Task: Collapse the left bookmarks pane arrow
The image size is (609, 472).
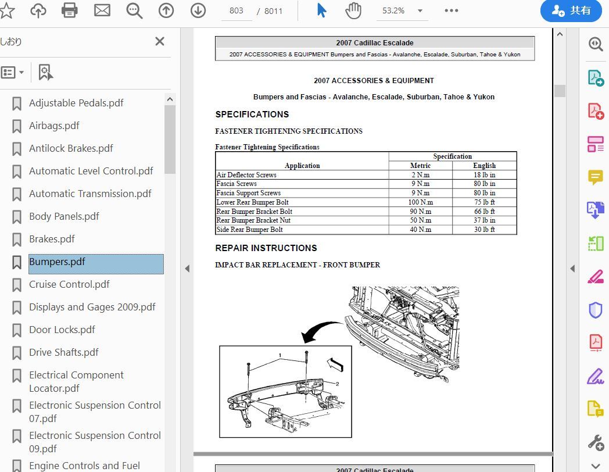Action: tap(187, 269)
